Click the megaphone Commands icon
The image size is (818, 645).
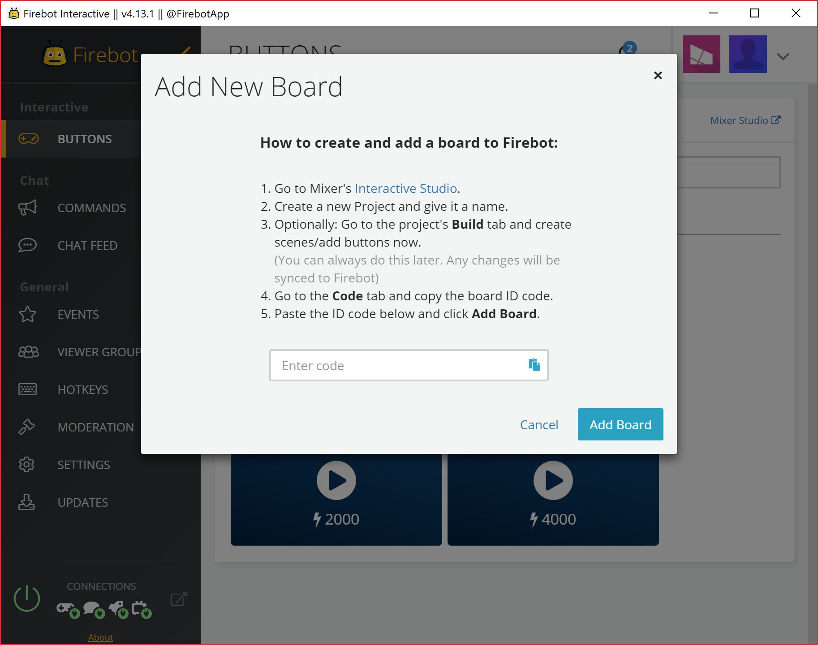(27, 208)
